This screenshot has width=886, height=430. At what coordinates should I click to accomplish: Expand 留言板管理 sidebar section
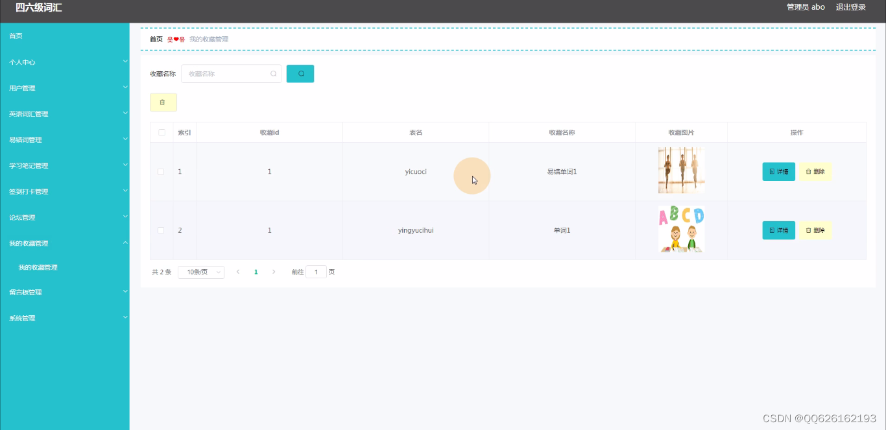[x=65, y=293]
